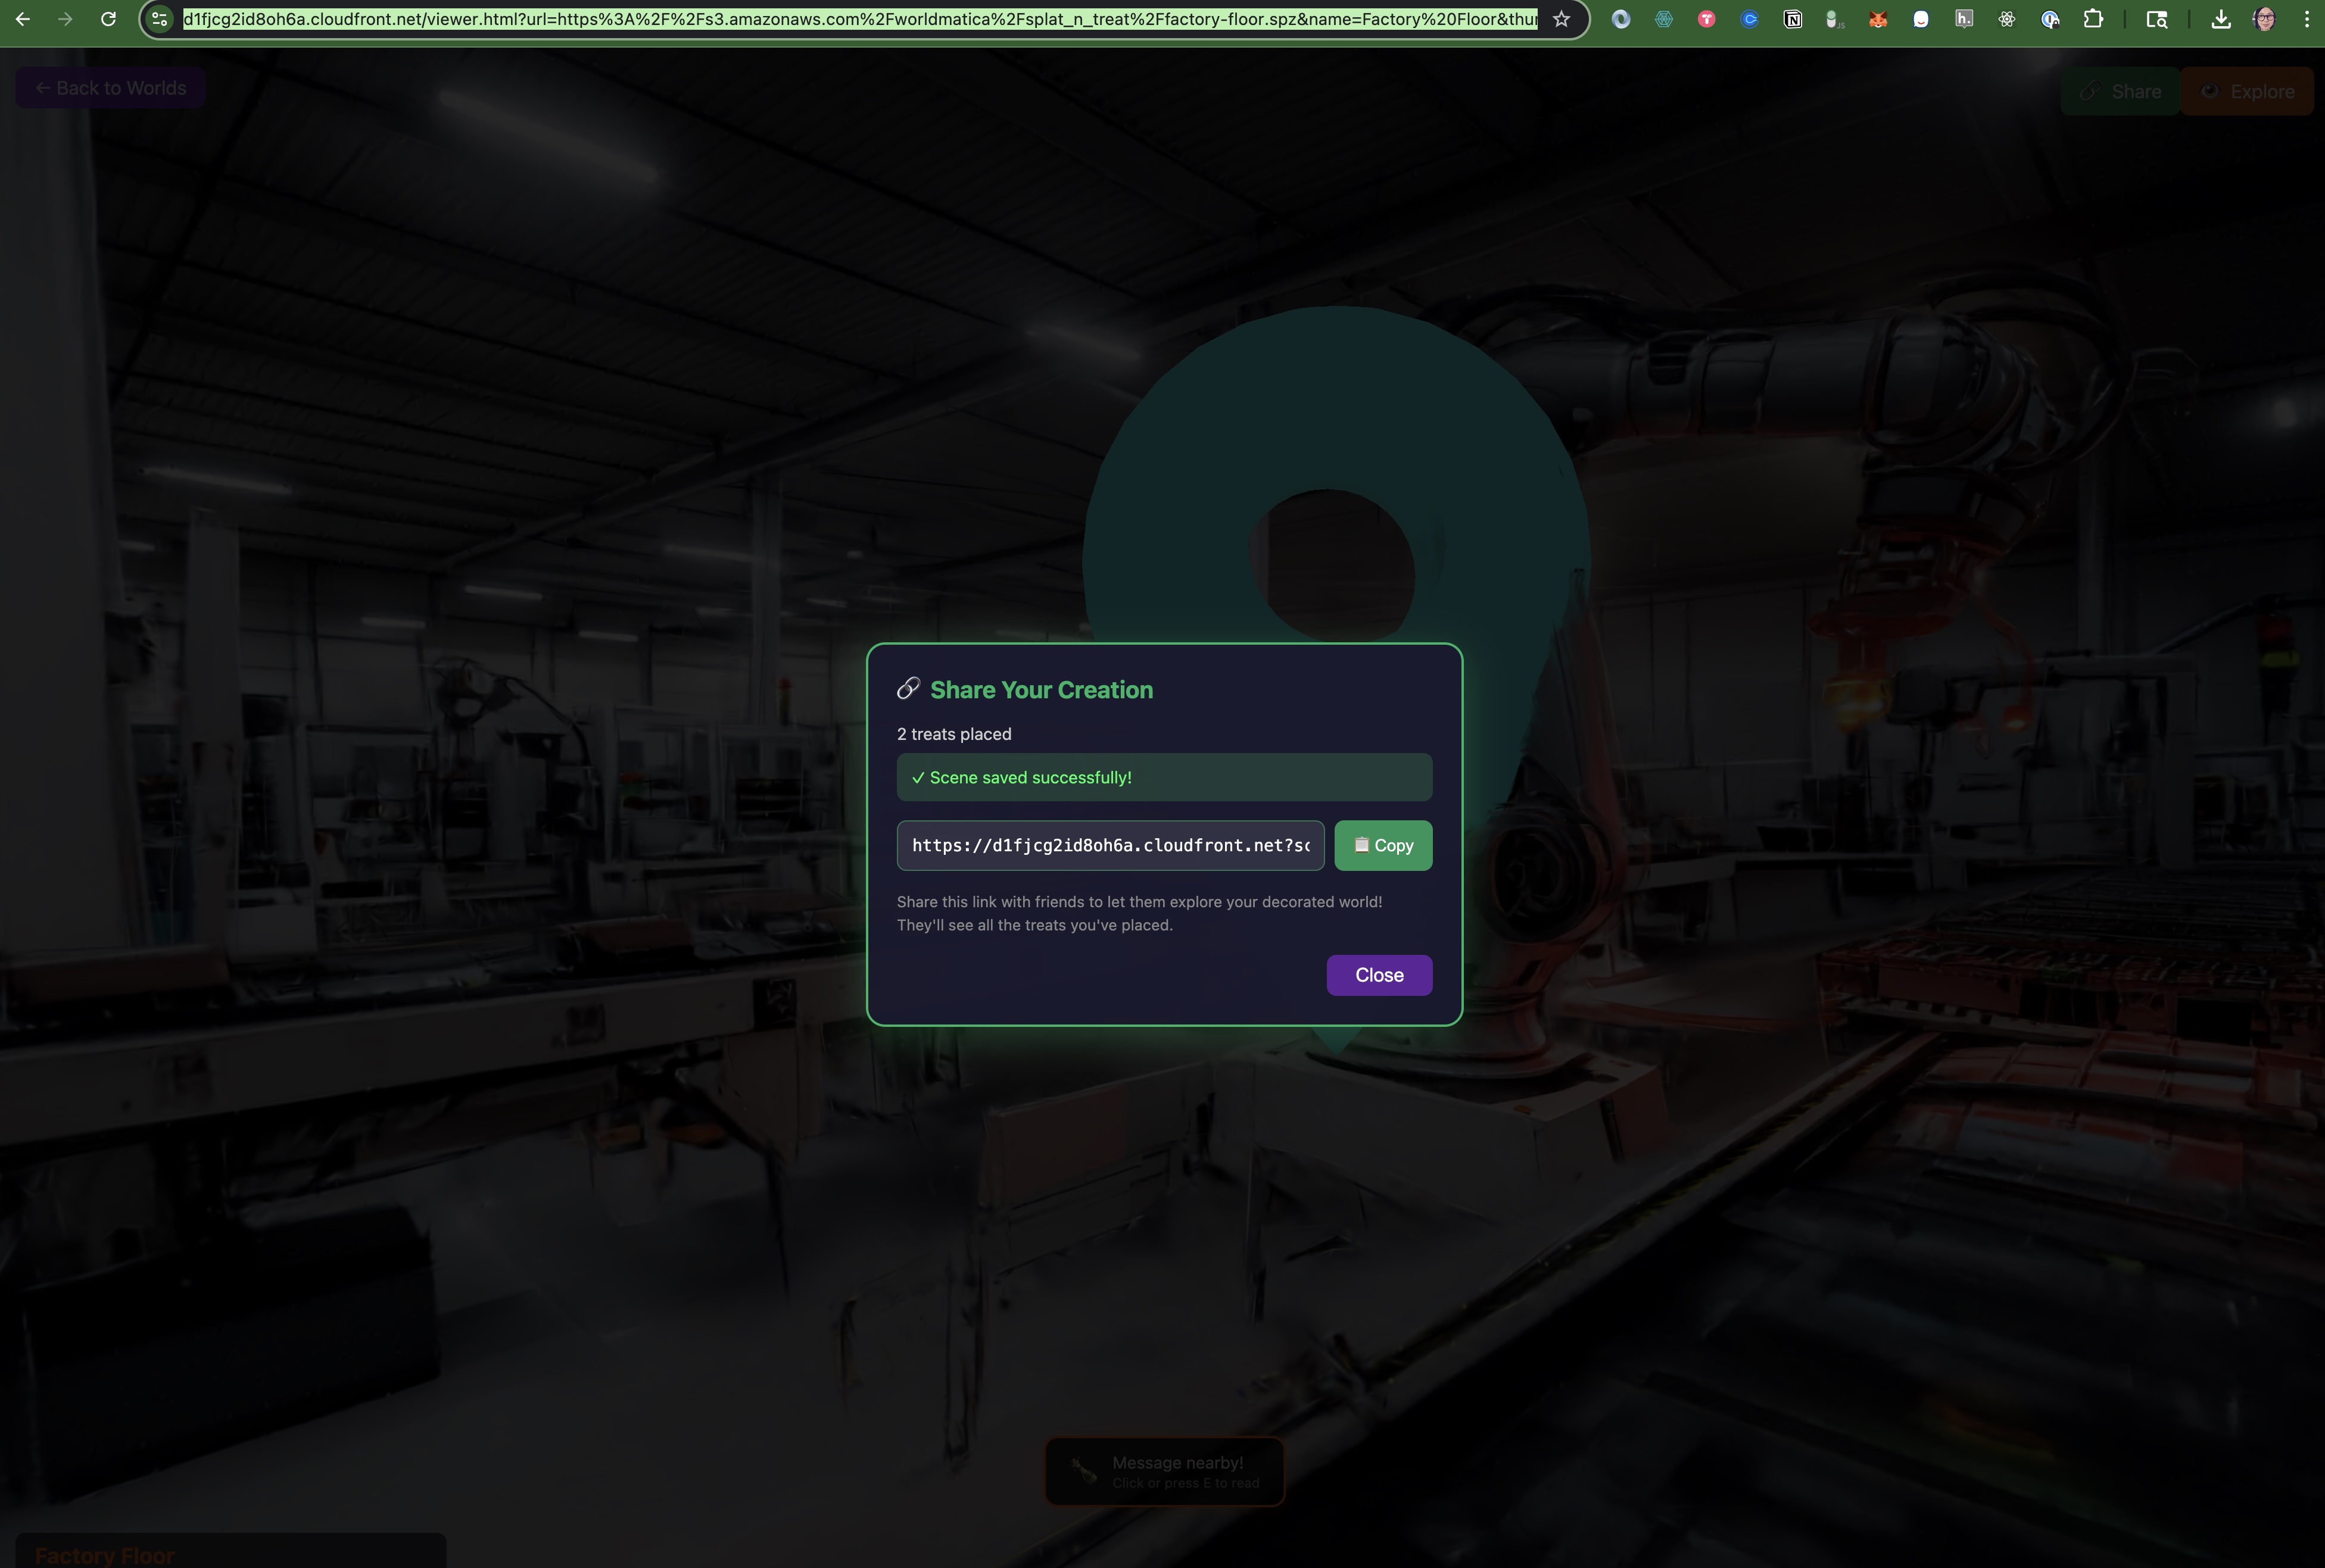Open React Developer Tools extension
The height and width of the screenshot is (1568, 2325).
coord(2006,19)
